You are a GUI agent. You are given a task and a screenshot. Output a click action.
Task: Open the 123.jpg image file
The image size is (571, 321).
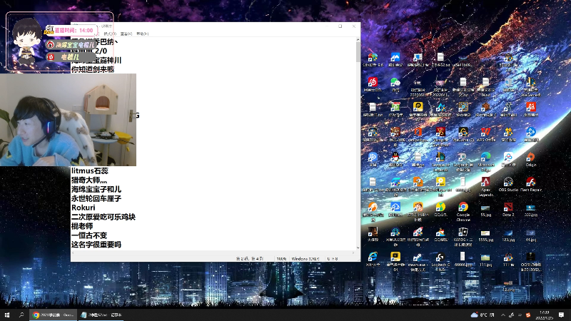508,236
